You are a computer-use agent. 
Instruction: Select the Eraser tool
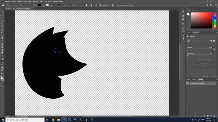2,44
